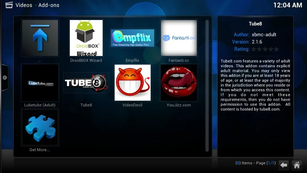
Task: Click the 12:04 AM clock
Action: click(x=288, y=5)
